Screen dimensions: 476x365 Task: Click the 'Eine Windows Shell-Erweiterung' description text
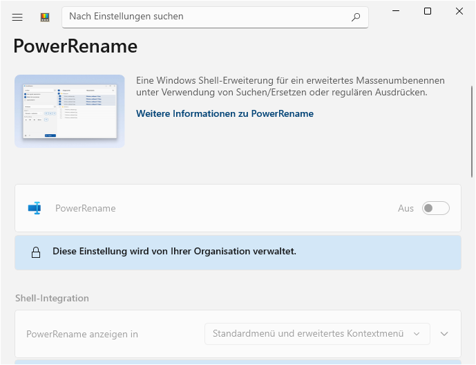pyautogui.click(x=290, y=86)
